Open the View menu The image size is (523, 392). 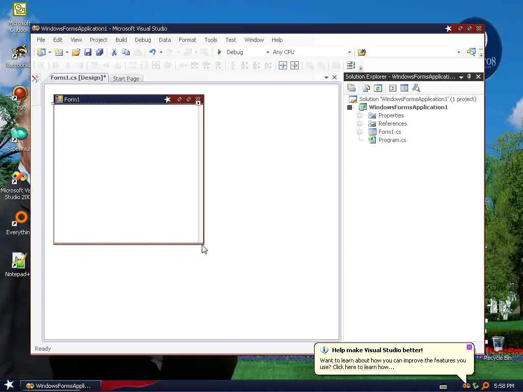tap(76, 40)
